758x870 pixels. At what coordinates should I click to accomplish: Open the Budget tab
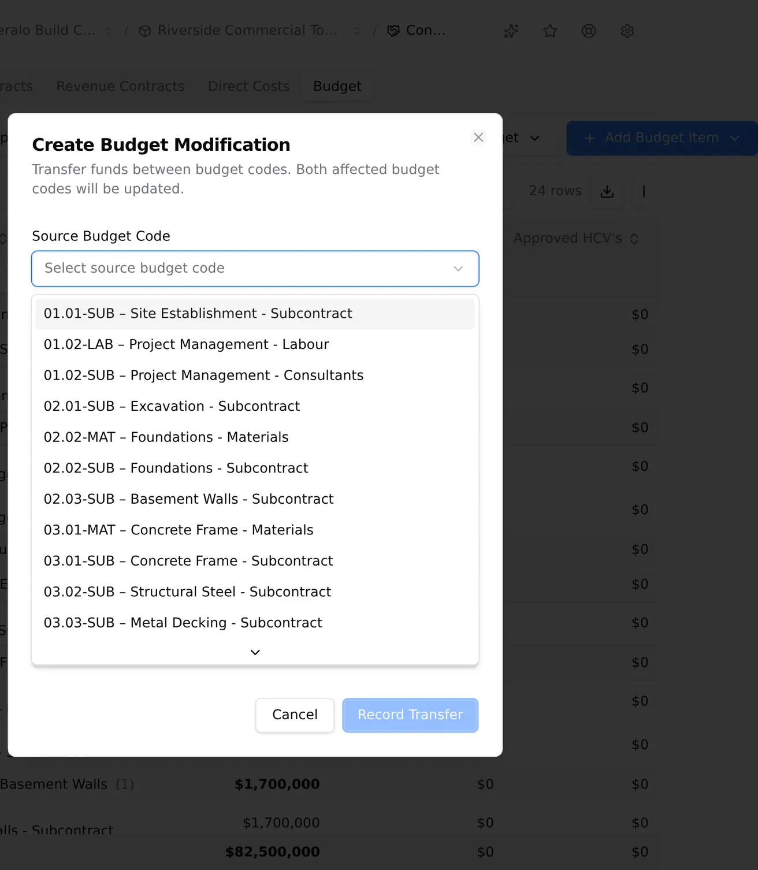click(x=337, y=86)
